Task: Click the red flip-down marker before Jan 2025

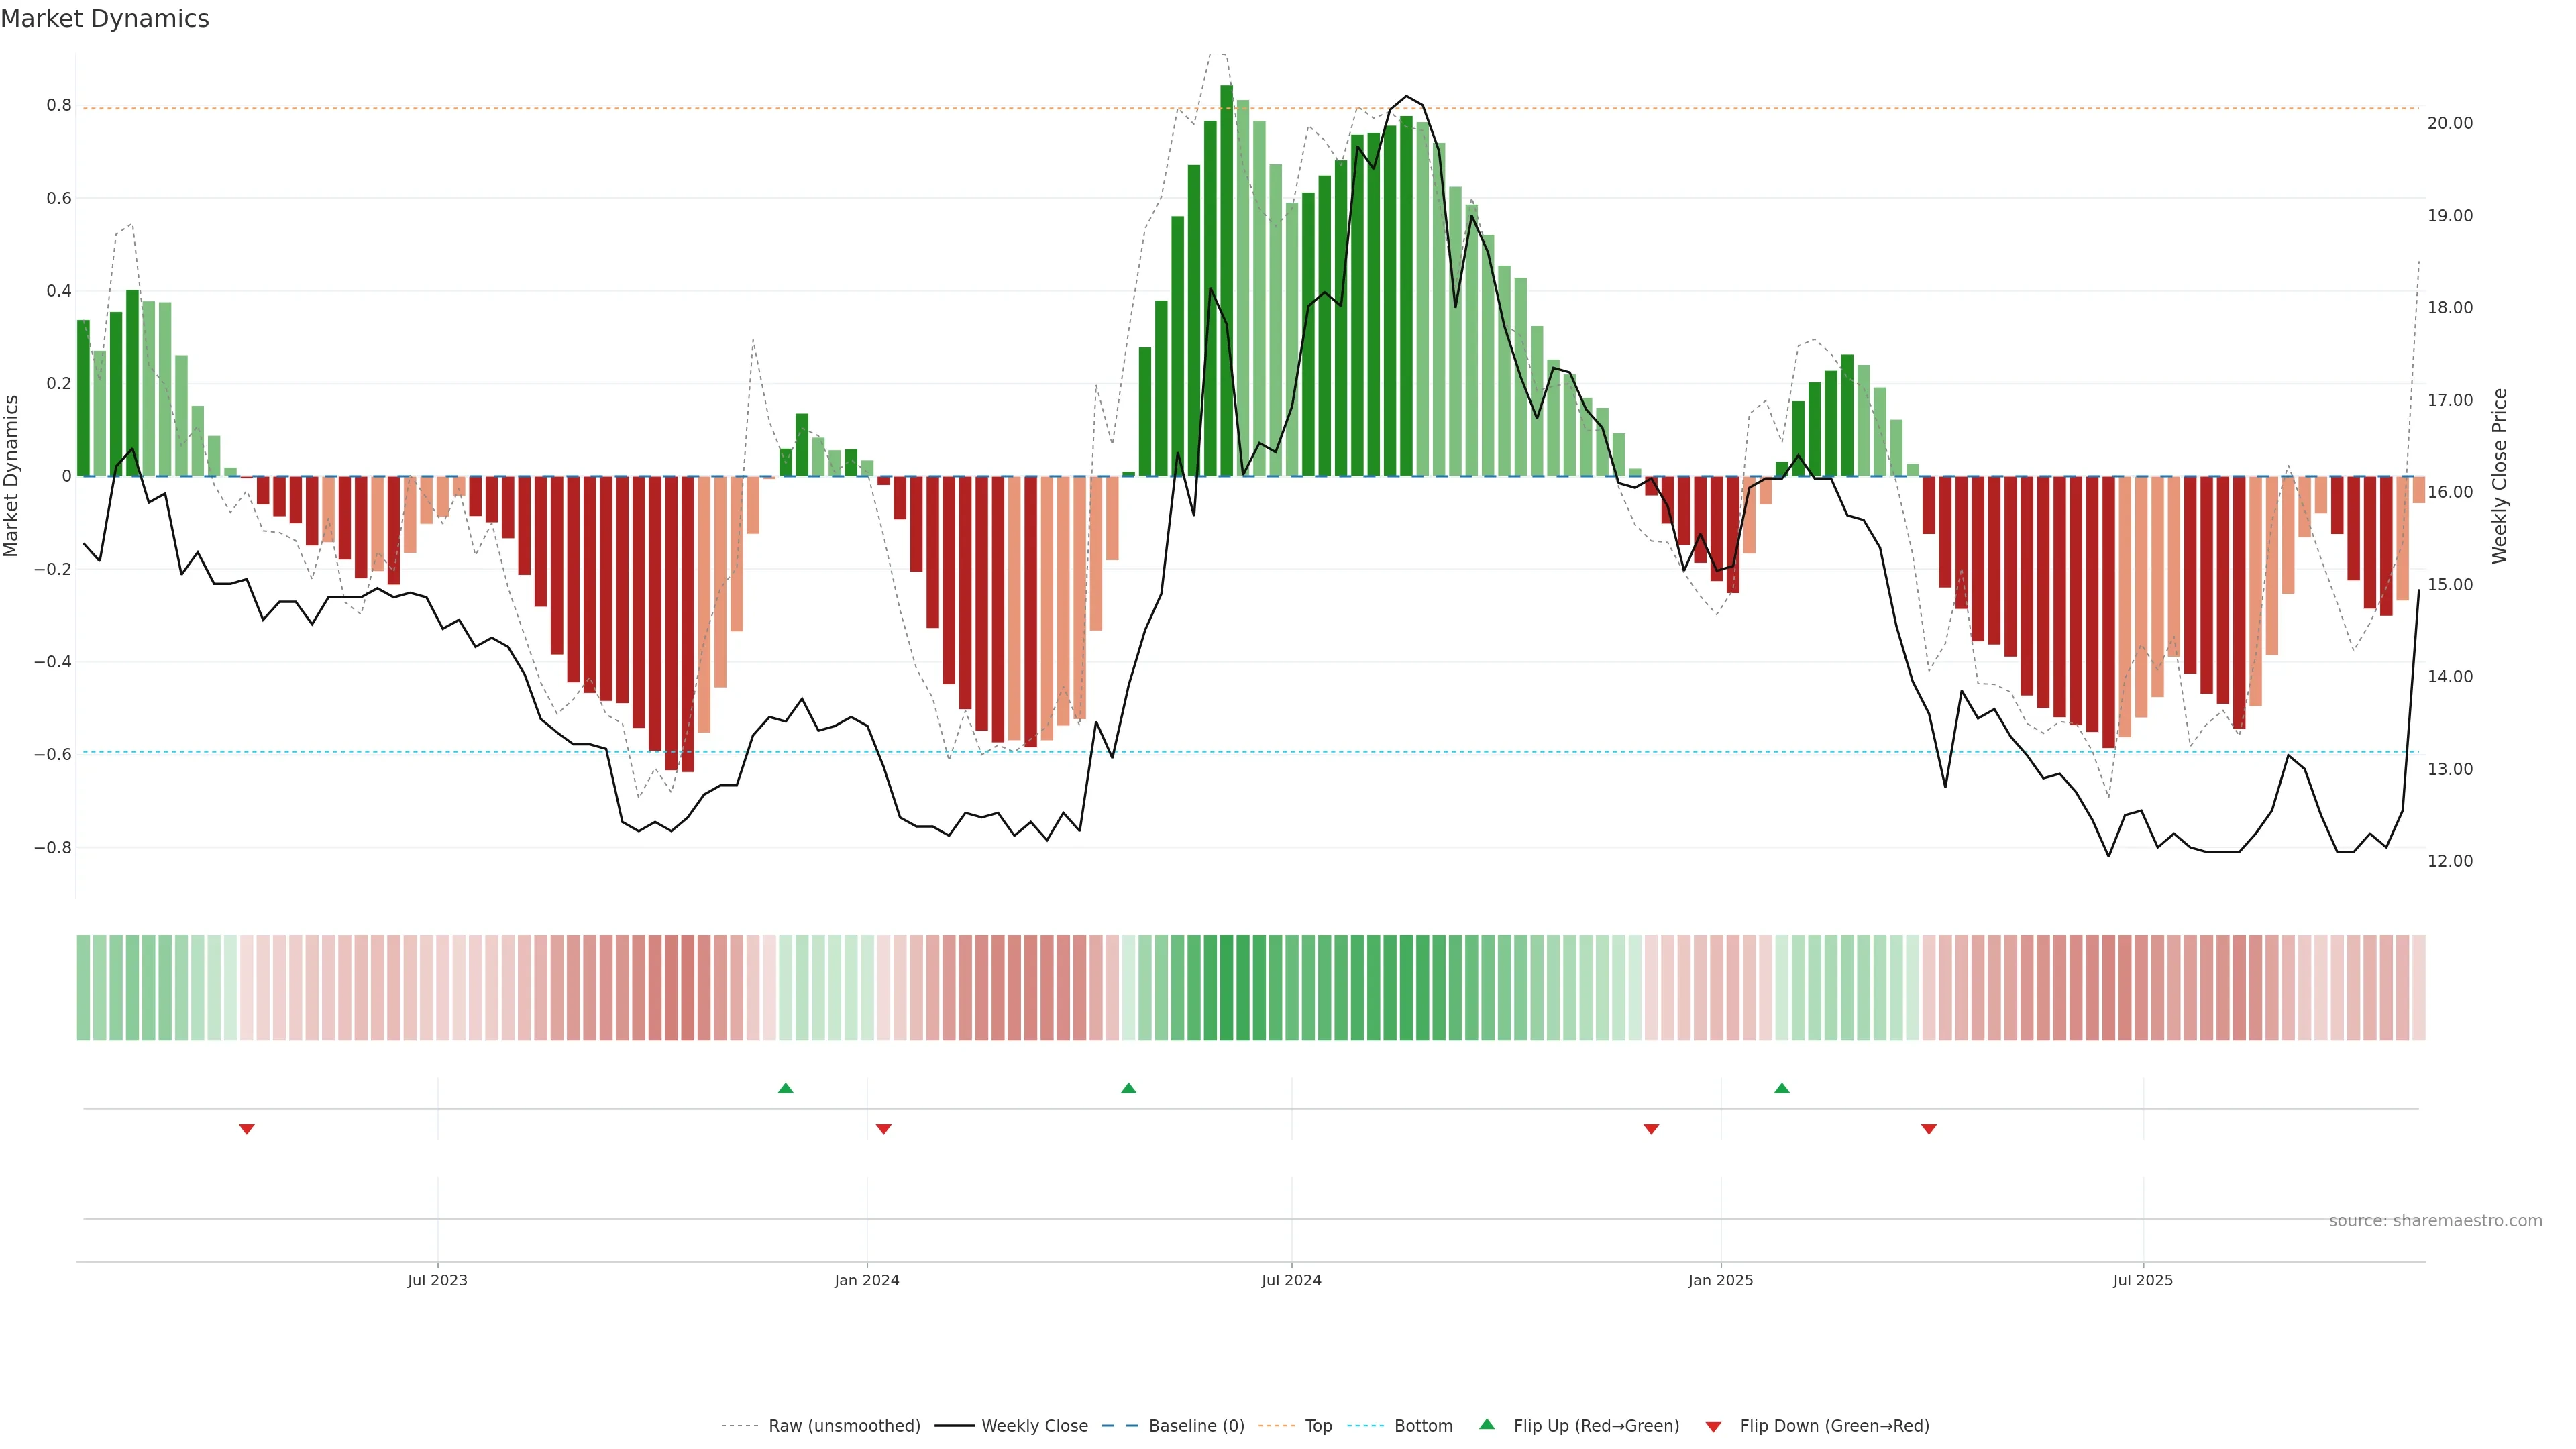Action: click(x=1651, y=1129)
